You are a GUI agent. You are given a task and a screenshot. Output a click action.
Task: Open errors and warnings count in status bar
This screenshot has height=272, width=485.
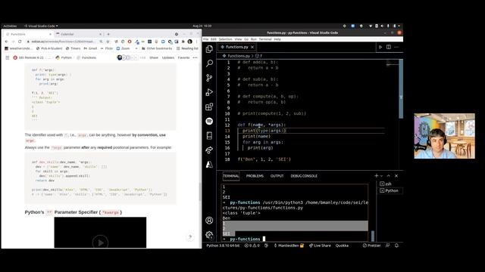[252, 246]
